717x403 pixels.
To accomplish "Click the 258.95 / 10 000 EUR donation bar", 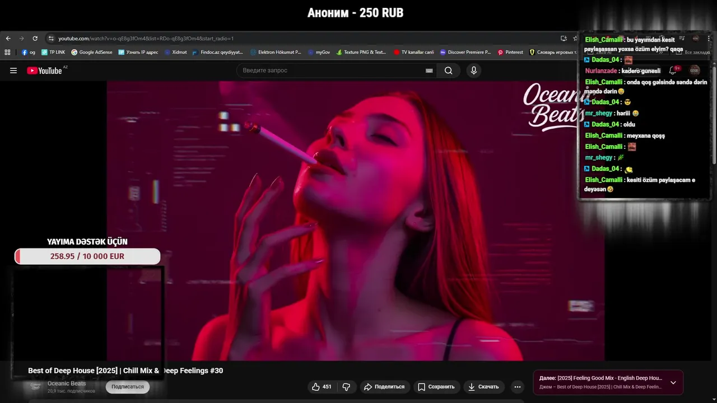I will [87, 256].
